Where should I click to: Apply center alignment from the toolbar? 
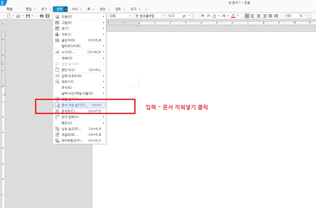[259, 16]
